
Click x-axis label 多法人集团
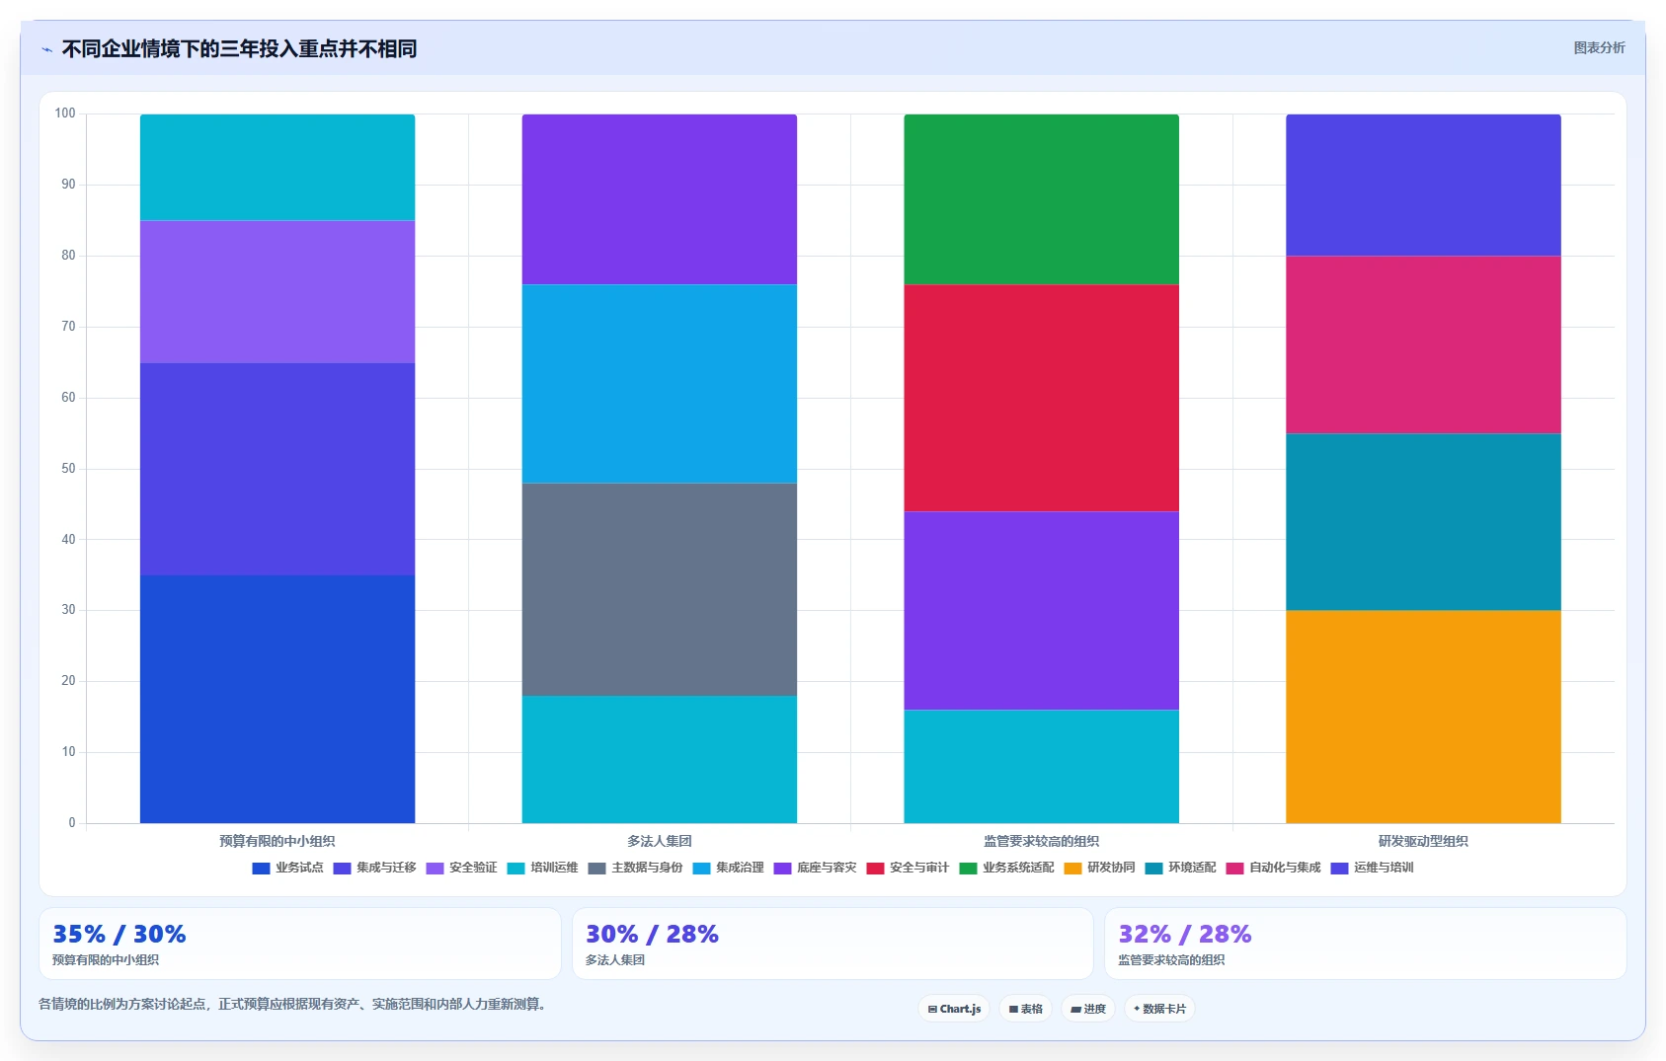pyautogui.click(x=660, y=841)
